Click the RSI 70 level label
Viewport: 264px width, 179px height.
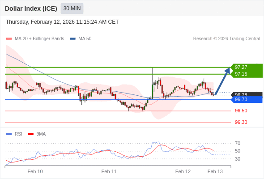pos(238,143)
